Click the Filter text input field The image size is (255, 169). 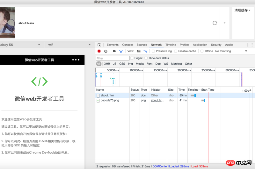tap(113, 58)
